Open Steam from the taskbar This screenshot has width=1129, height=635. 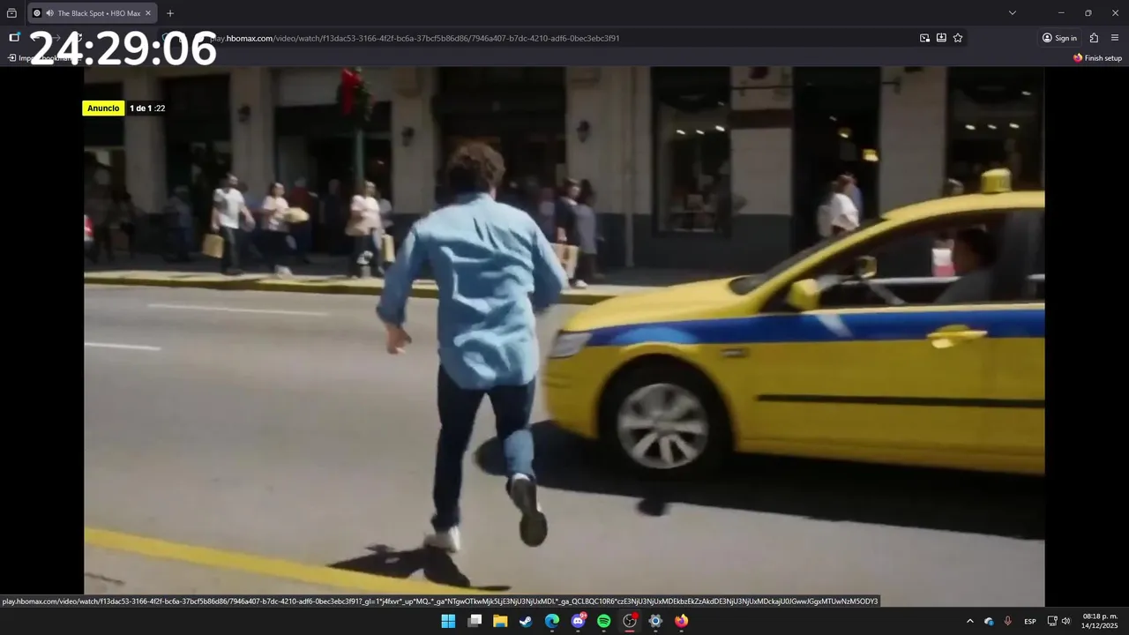[x=526, y=621]
